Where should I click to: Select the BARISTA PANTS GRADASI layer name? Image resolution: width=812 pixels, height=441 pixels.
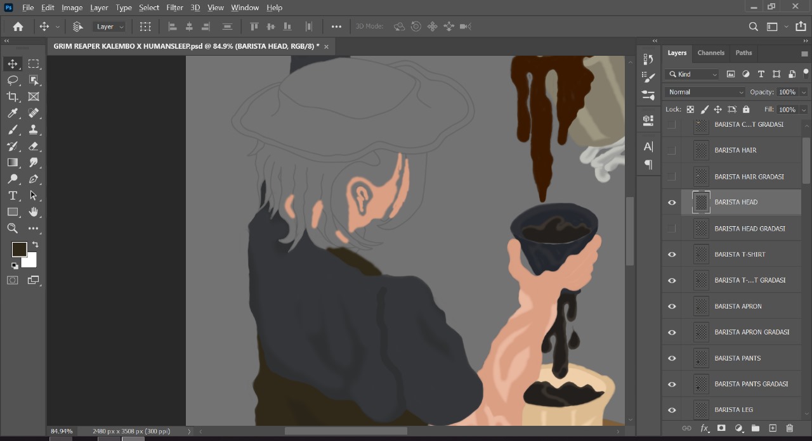(751, 384)
